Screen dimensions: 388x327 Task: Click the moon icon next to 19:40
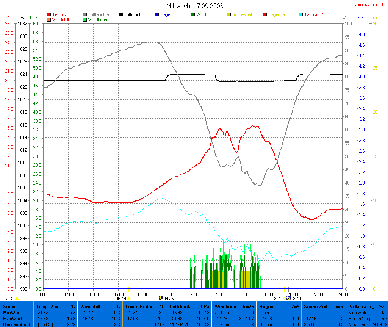tap(288, 299)
